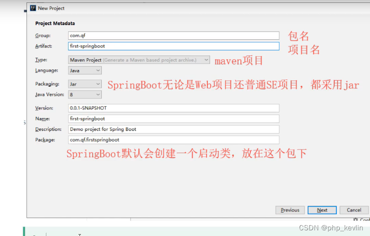Go back with the Previous button
Viewport: 370px width, 236px height.
point(290,210)
